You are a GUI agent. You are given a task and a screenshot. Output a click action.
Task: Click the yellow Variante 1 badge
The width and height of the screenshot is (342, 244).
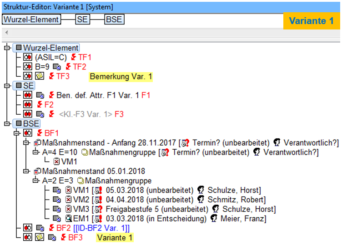312,21
